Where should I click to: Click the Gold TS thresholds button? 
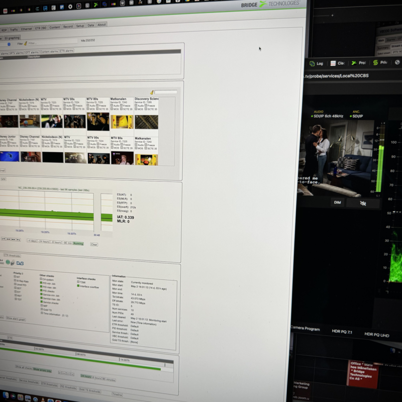(90, 390)
